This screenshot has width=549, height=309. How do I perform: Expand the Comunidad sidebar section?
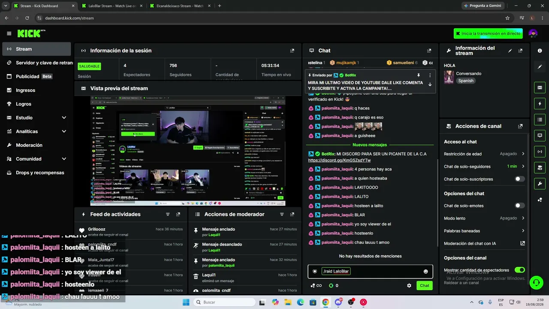(36, 159)
